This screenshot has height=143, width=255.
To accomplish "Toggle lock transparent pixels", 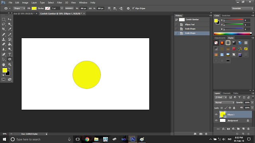I will pos(222,108).
